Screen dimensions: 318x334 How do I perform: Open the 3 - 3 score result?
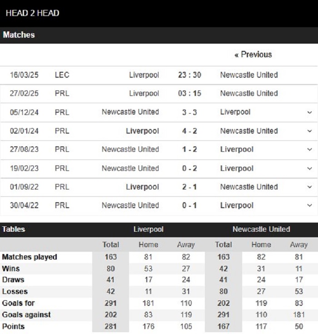click(189, 112)
